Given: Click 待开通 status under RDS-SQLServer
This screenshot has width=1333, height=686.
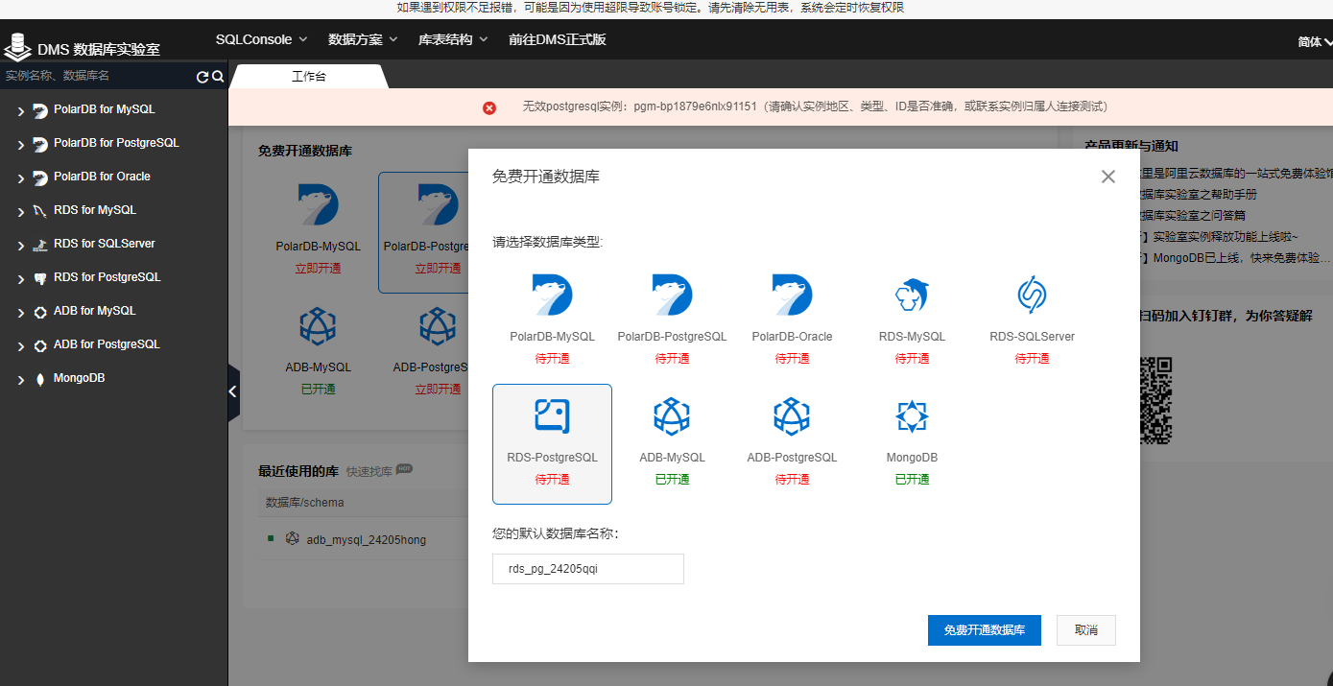Looking at the screenshot, I should tap(1032, 358).
